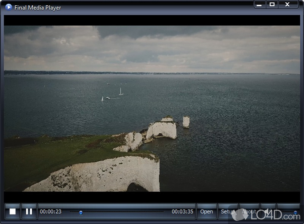The height and width of the screenshot is (224, 304).
Task: Close the Final Media Player window
Action: pos(288,5)
